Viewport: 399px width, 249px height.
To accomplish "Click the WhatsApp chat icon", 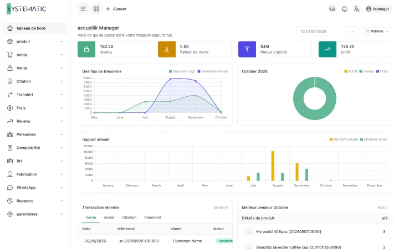I will pyautogui.click(x=10, y=188).
